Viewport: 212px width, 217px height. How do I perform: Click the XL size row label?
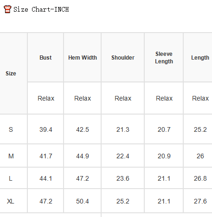[11, 201]
